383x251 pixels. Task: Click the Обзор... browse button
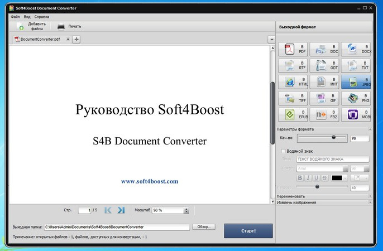[x=203, y=227]
